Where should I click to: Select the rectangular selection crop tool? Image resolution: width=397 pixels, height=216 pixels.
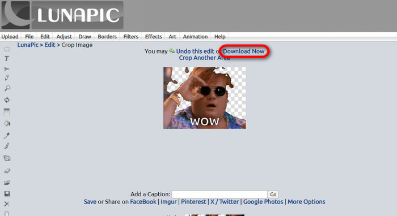pos(7,49)
